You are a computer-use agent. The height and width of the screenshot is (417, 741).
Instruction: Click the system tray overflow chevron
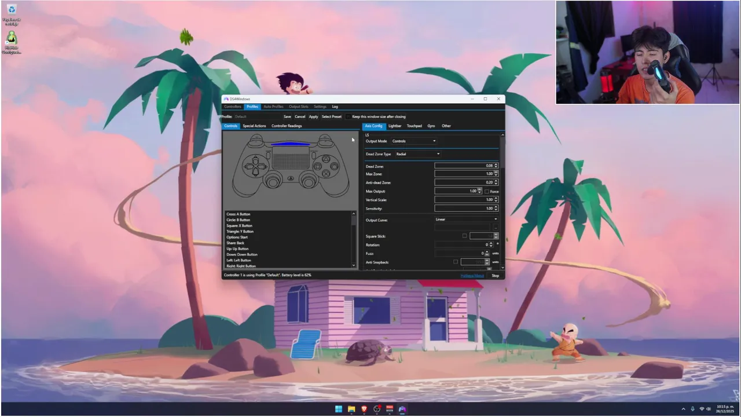coord(683,409)
